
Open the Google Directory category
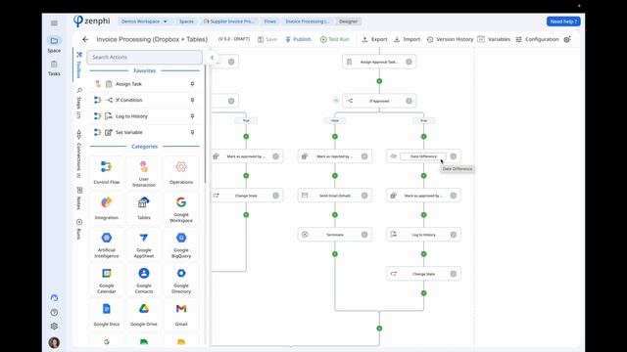click(181, 280)
